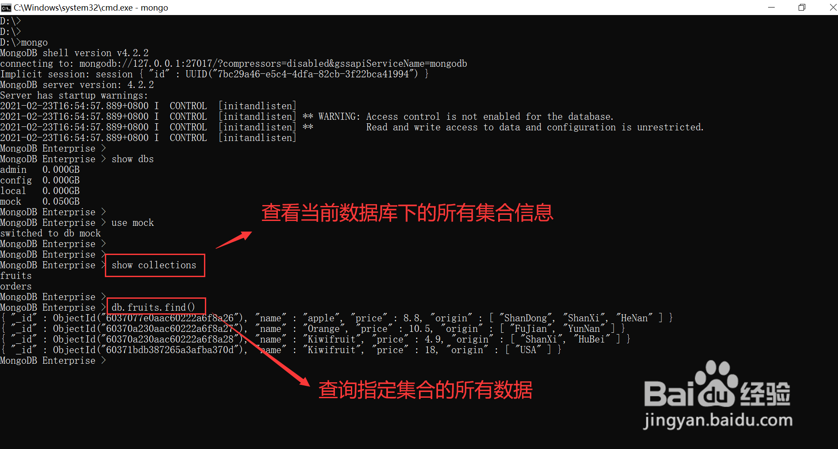The height and width of the screenshot is (449, 838).
Task: Click the Baidu paw logo watermark
Action: coord(717,384)
